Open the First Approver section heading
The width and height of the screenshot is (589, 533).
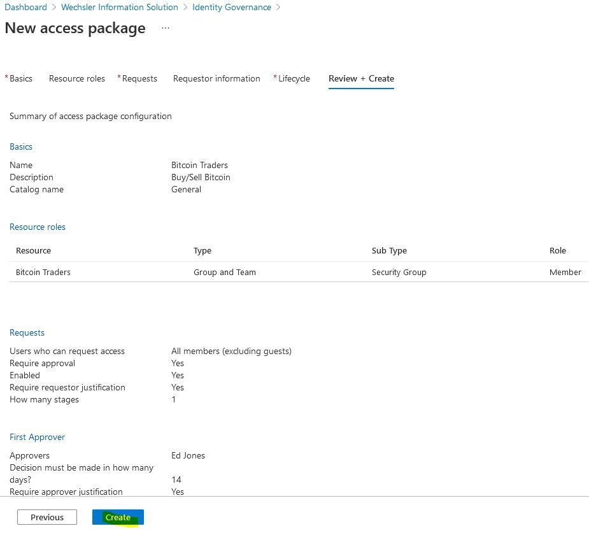[37, 437]
